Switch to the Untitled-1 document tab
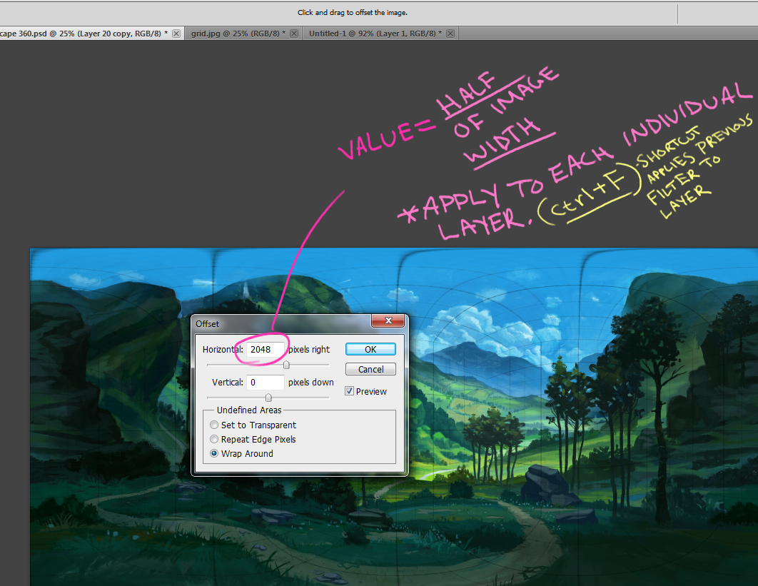758x586 pixels. (x=375, y=34)
